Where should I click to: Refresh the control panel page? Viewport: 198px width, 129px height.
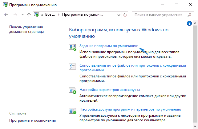pyautogui.click(x=125, y=15)
